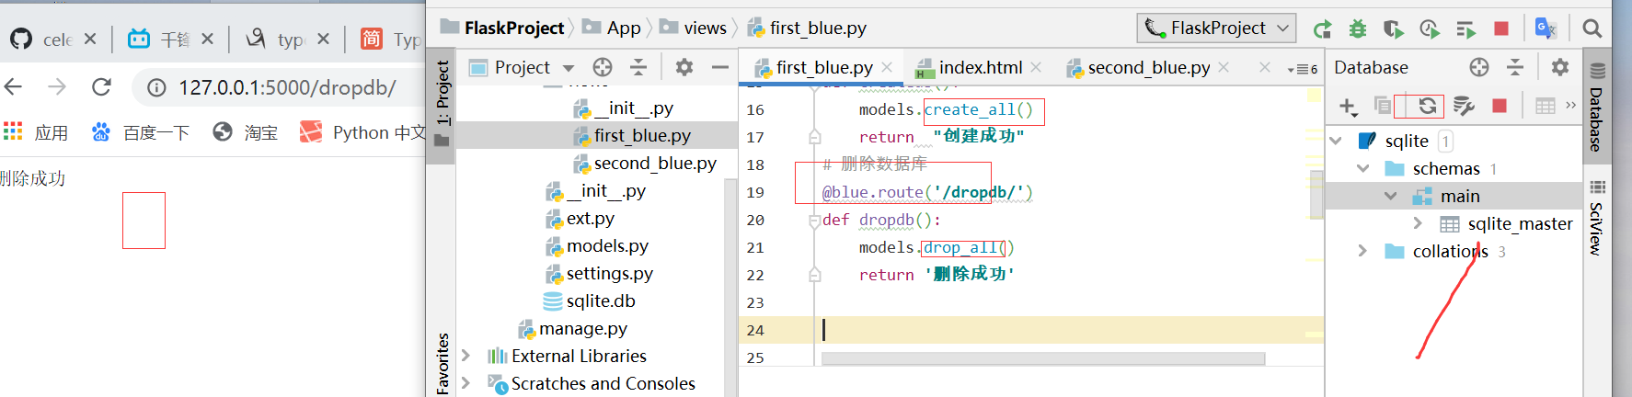Screen dimensions: 1632x397
Task: Start debugging with the green bug icon
Action: 1358,29
